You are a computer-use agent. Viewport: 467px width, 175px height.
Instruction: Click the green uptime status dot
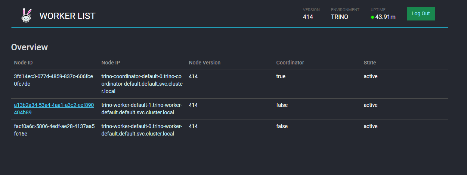click(x=372, y=17)
